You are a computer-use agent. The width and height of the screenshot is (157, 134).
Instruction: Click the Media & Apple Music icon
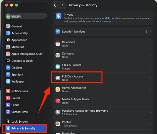click(x=58, y=101)
